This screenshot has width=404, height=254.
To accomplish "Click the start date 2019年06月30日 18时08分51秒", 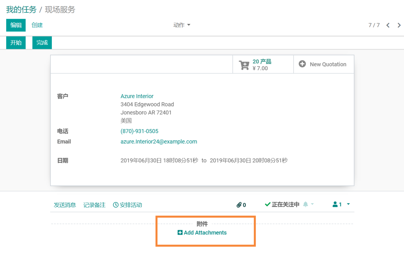I will tap(159, 160).
